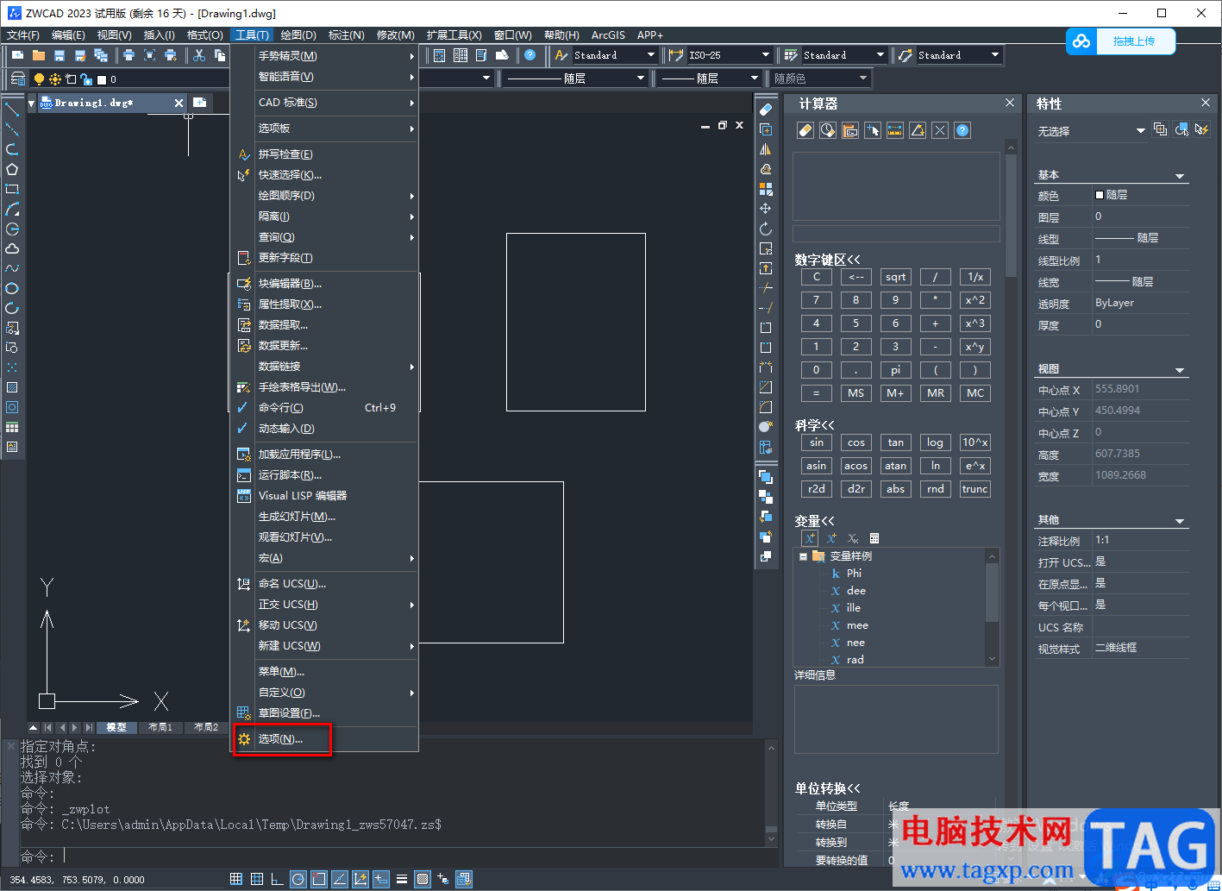
Task: Close the Drawing1.dwg document tab
Action: [179, 103]
